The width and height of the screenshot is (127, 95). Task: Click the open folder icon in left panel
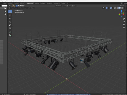point(5,8)
